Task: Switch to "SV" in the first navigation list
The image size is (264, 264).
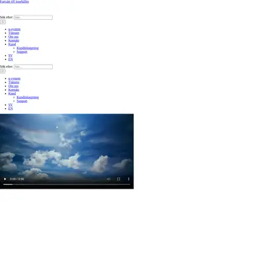Action: click(x=11, y=55)
